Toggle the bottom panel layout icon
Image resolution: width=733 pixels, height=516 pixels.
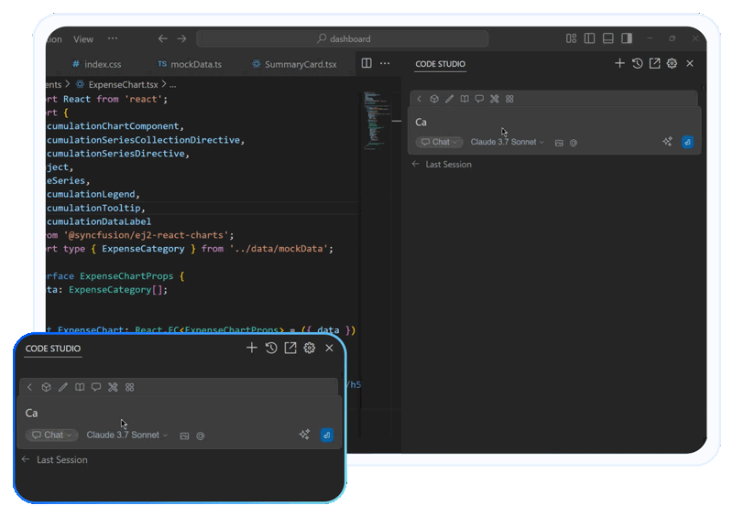pos(608,38)
